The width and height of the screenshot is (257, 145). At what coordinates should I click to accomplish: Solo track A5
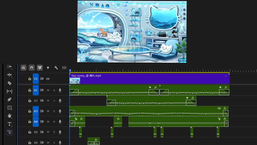tap(54, 132)
